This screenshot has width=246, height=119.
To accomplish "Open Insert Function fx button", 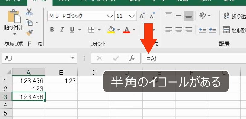I will (x=132, y=58).
